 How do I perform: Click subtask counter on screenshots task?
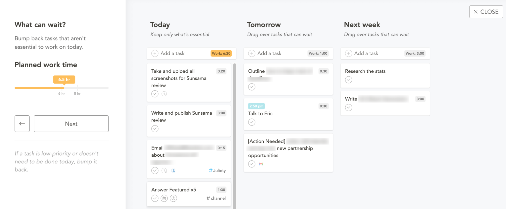164,94
